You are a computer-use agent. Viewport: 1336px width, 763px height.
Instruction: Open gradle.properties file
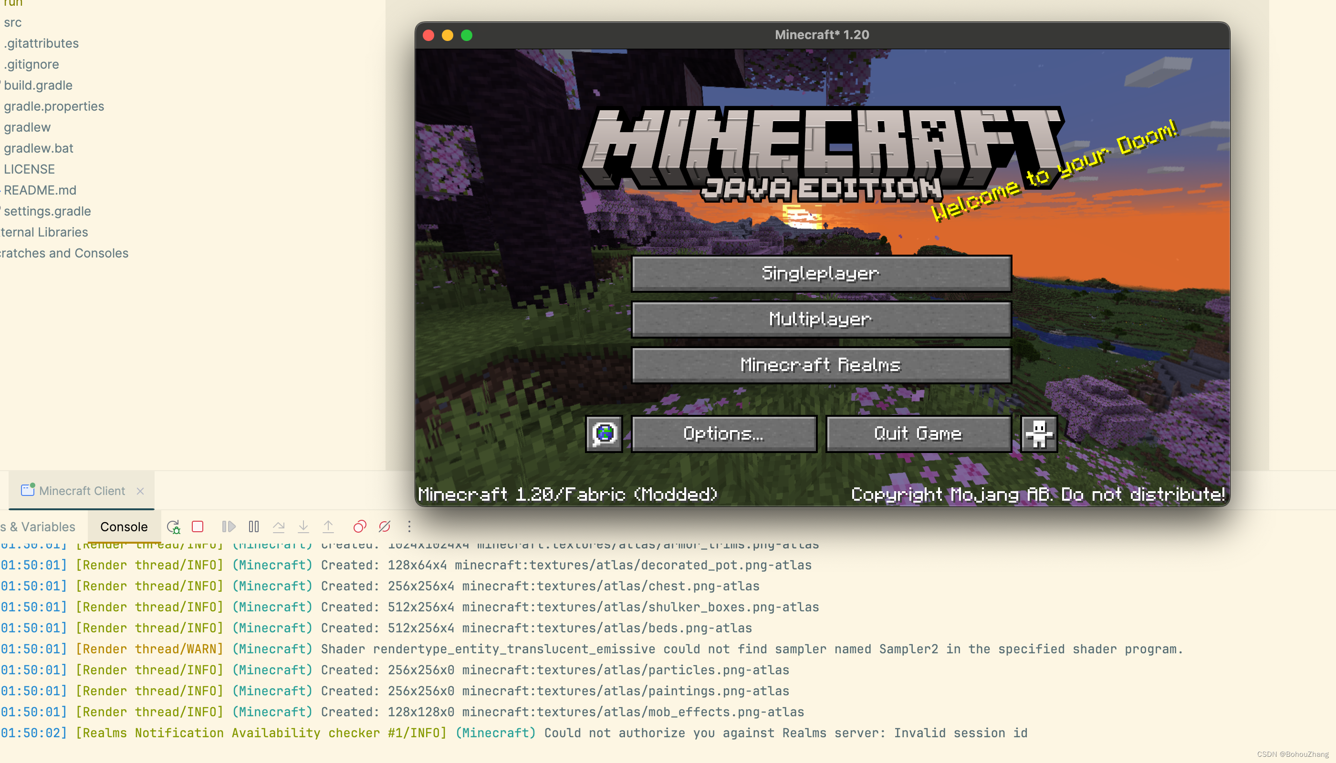pyautogui.click(x=53, y=106)
